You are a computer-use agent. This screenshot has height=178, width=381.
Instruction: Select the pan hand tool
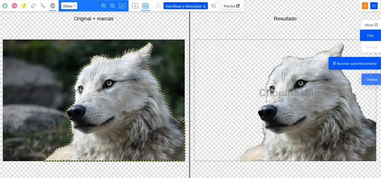tap(52, 6)
